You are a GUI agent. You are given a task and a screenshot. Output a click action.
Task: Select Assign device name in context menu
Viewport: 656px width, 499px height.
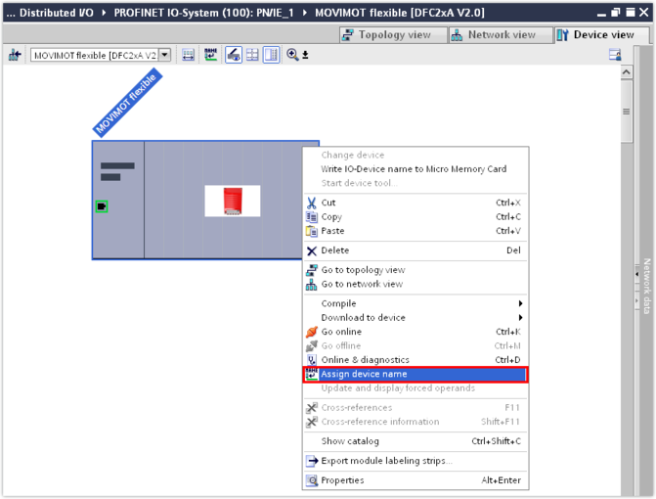[x=364, y=375]
